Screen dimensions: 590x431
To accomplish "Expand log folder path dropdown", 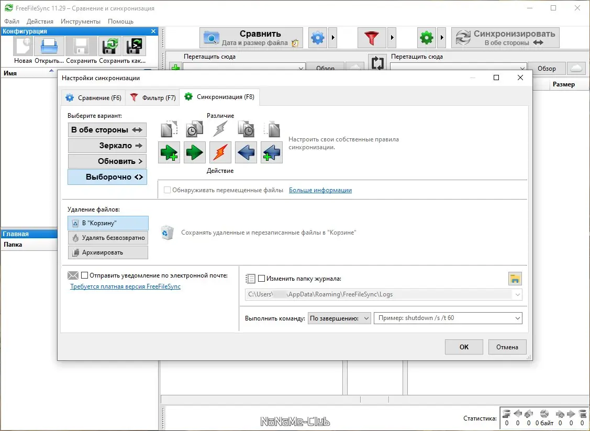I will point(517,294).
